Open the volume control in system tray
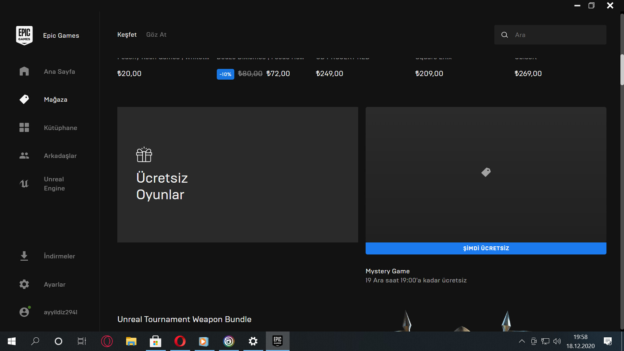624x351 pixels. click(557, 341)
